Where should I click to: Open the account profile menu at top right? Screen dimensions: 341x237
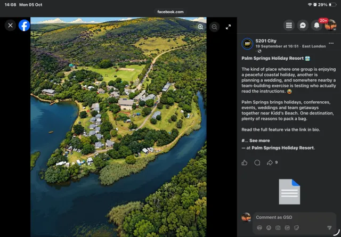pyautogui.click(x=330, y=25)
